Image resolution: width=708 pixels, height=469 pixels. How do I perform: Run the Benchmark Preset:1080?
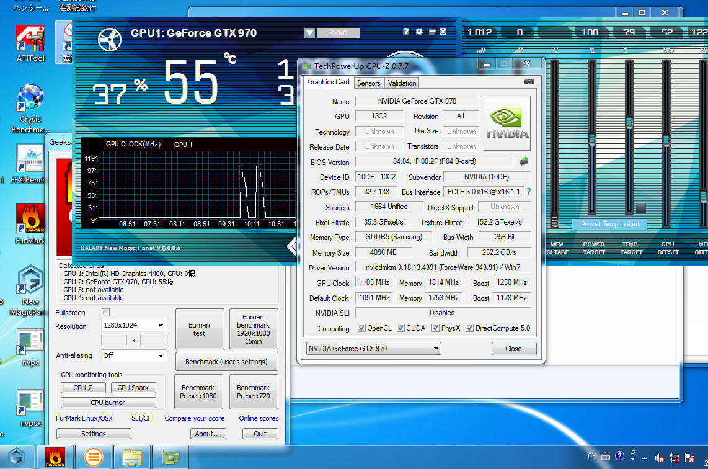click(x=198, y=391)
